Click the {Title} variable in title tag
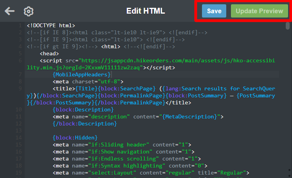 pos(87,89)
